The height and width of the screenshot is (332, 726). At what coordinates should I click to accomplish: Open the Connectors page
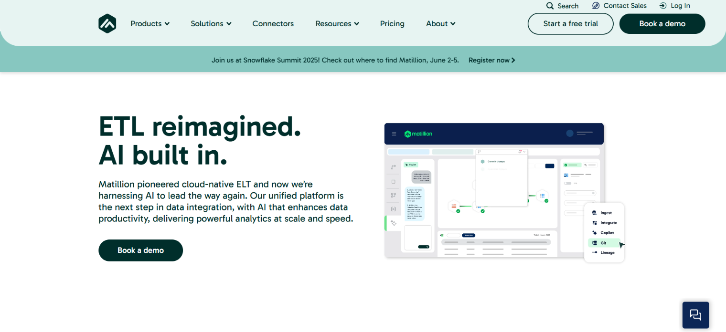pyautogui.click(x=273, y=23)
